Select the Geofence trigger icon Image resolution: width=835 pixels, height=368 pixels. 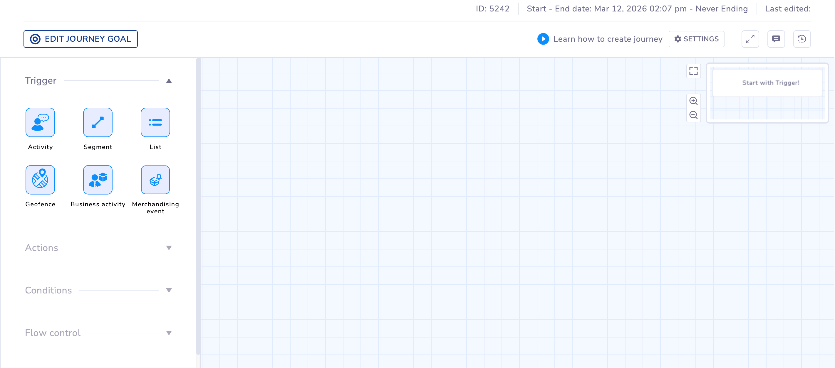40,180
